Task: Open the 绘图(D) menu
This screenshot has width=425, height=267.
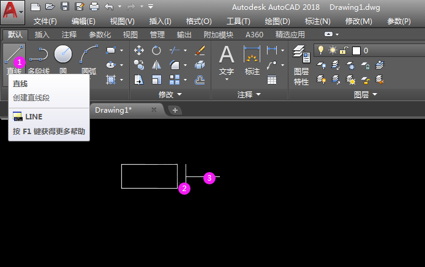Action: pyautogui.click(x=277, y=21)
